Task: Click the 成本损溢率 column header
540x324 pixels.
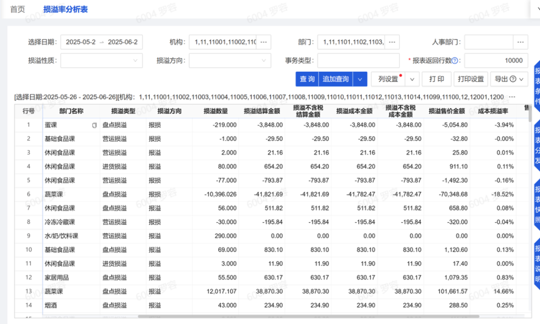Action: pyautogui.click(x=493, y=111)
